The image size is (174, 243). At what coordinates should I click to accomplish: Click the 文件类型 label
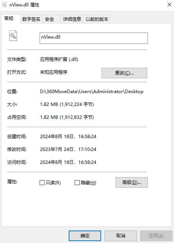click(x=17, y=59)
